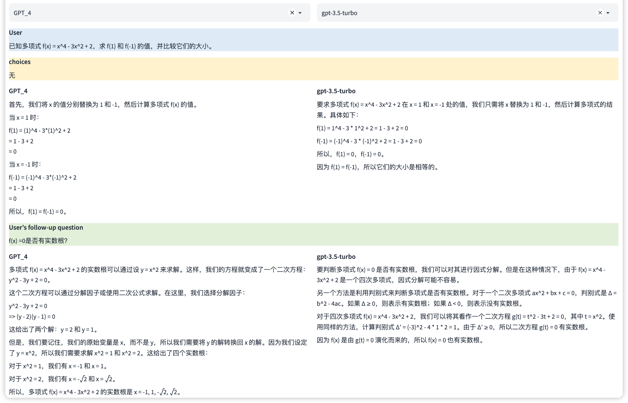Click the first gpt-3.5-turbo response heading
The image size is (628, 403).
pos(336,91)
